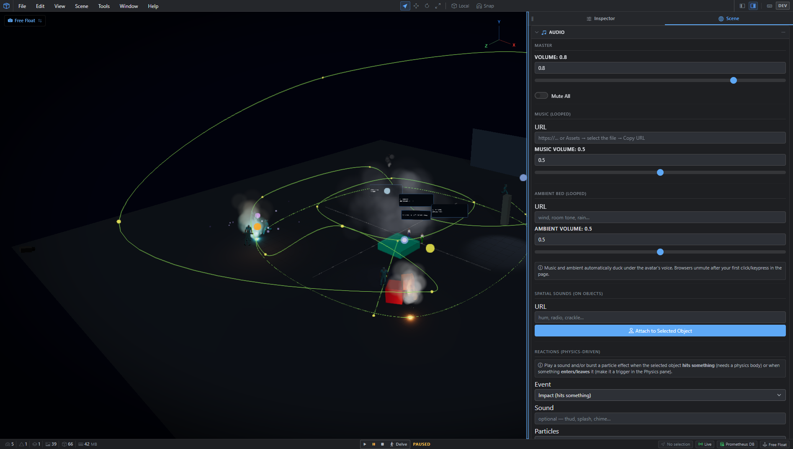Viewport: 793px width, 449px height.
Task: Open Free Float camera selector in status bar
Action: pyautogui.click(x=775, y=444)
